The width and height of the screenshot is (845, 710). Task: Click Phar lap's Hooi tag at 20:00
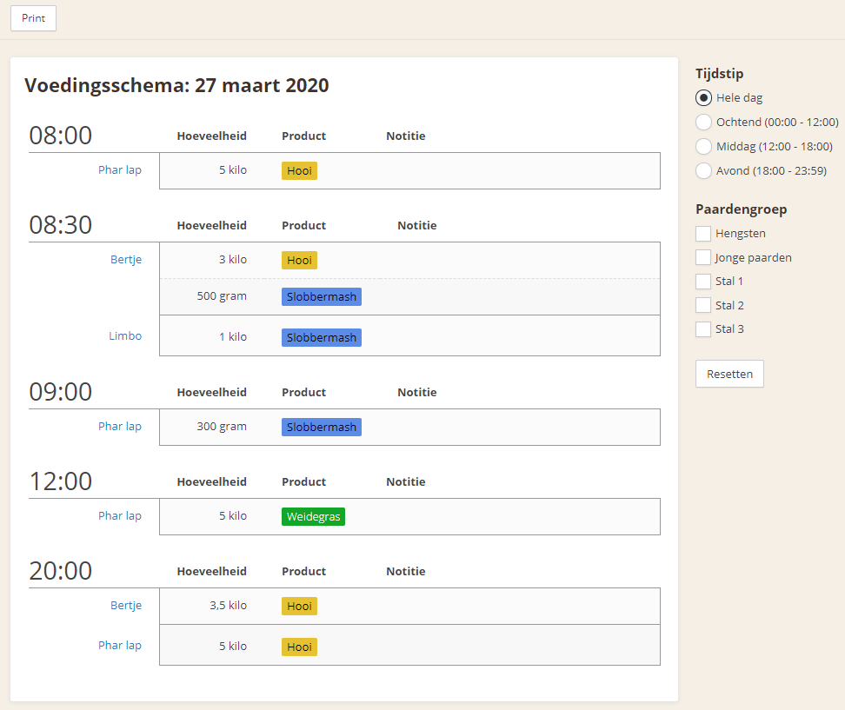(299, 647)
